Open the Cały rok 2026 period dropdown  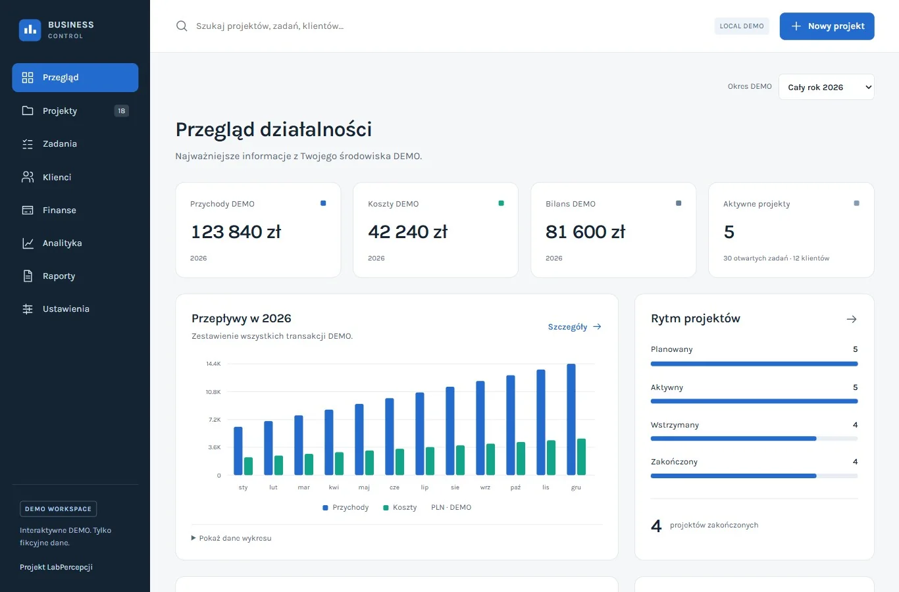827,87
